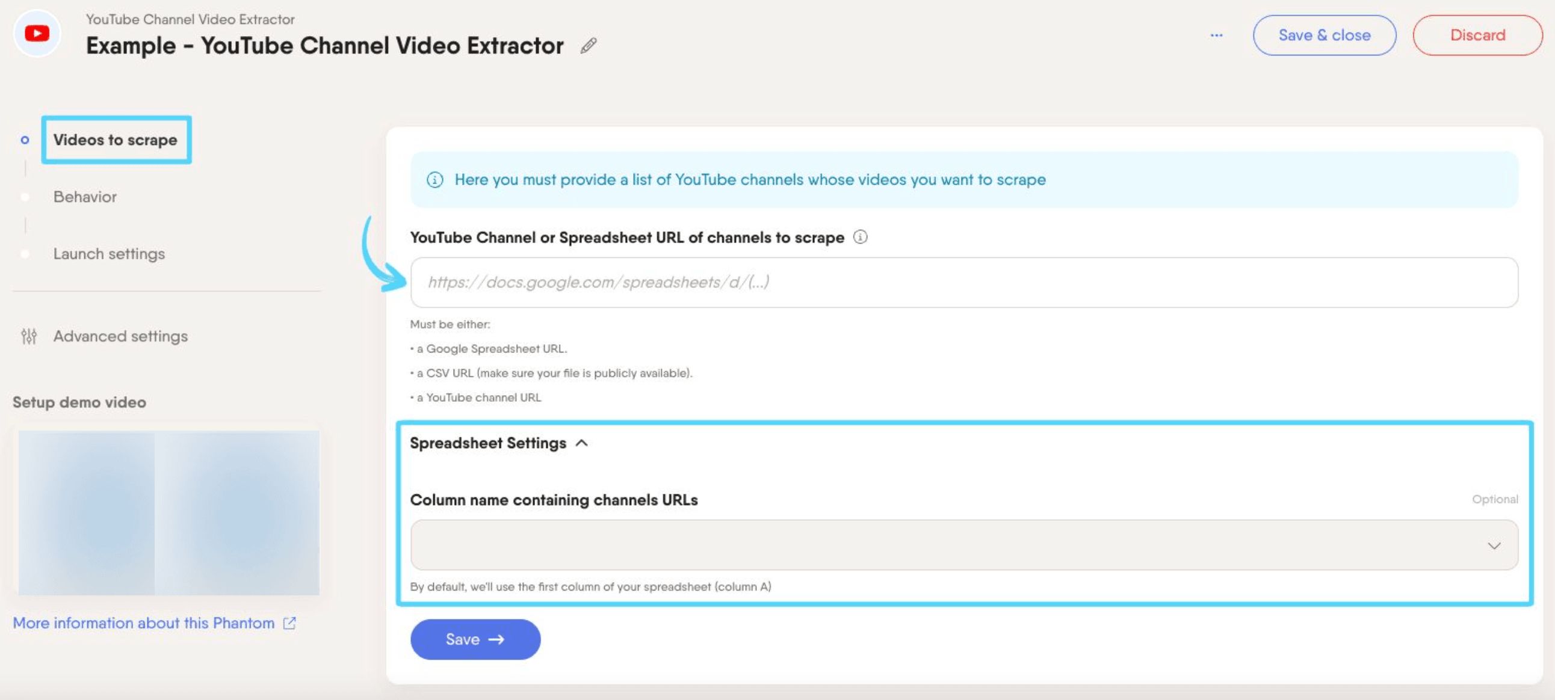Click info icon next to channels URL label

[x=860, y=236]
